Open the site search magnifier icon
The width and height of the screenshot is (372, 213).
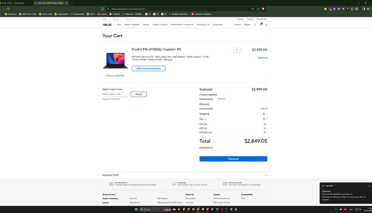tap(255, 25)
